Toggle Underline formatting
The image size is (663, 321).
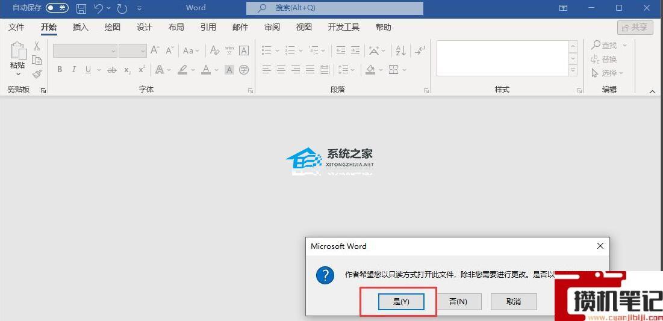(x=88, y=70)
